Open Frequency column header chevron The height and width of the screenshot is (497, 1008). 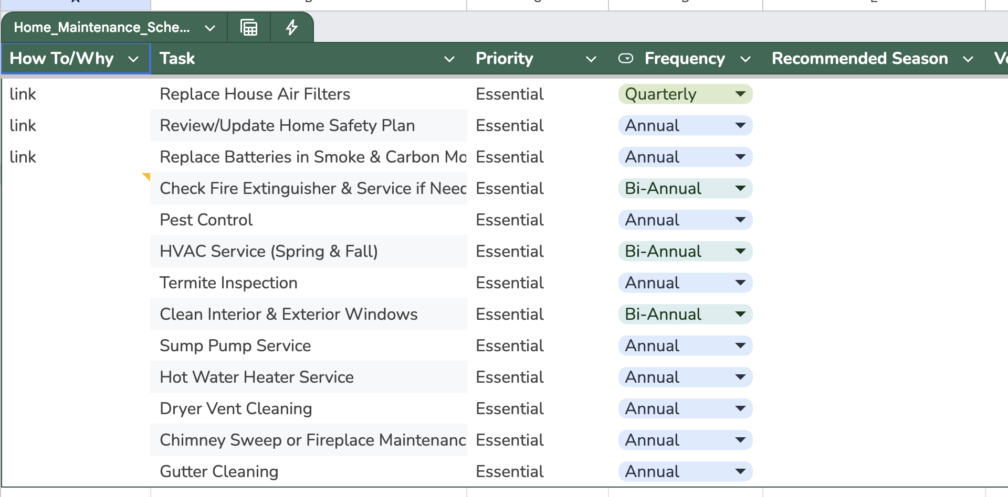(x=745, y=59)
